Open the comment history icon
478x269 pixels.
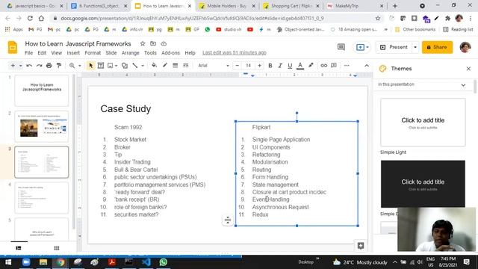[x=341, y=47]
